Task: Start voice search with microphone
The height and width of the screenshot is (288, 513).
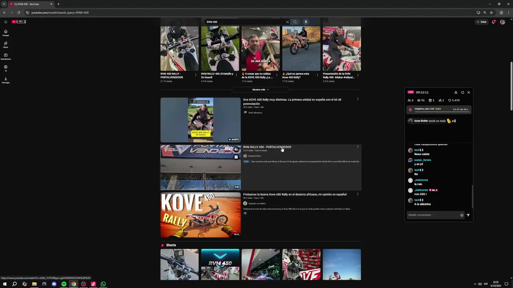Action: (306, 22)
